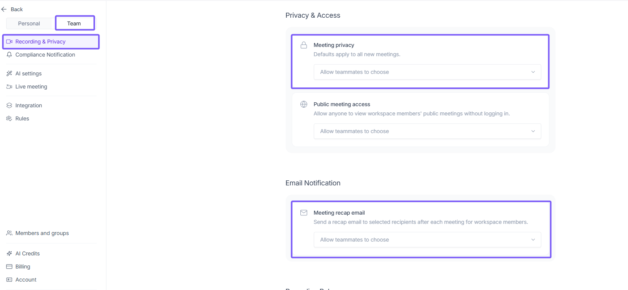Switch to the Personal tab
Screen dimensions: 628x290
click(x=29, y=23)
